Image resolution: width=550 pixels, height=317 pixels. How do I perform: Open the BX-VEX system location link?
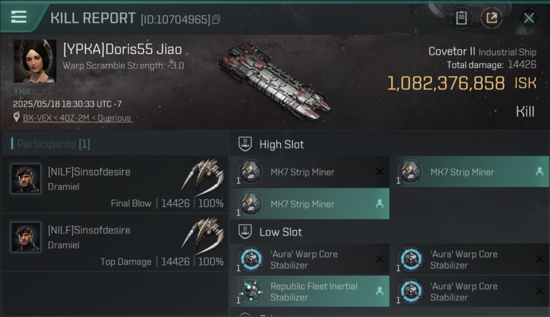(77, 118)
